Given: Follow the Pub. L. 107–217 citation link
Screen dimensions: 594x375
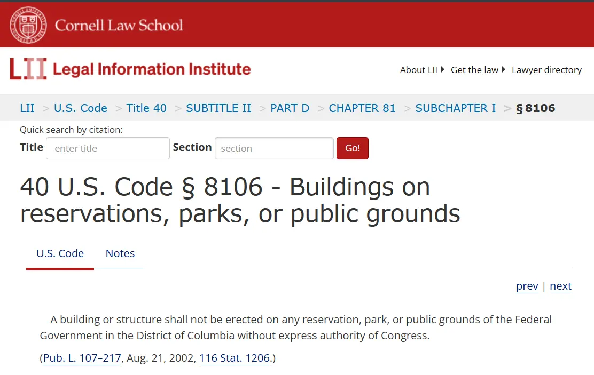Looking at the screenshot, I should click(82, 358).
